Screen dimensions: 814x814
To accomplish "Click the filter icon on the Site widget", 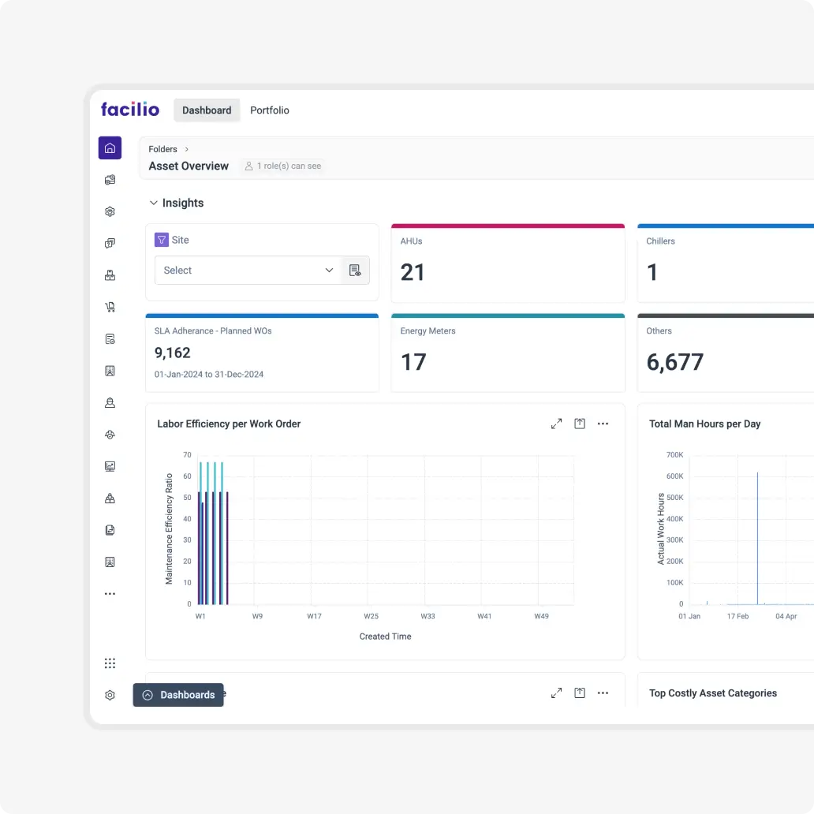I will click(162, 239).
